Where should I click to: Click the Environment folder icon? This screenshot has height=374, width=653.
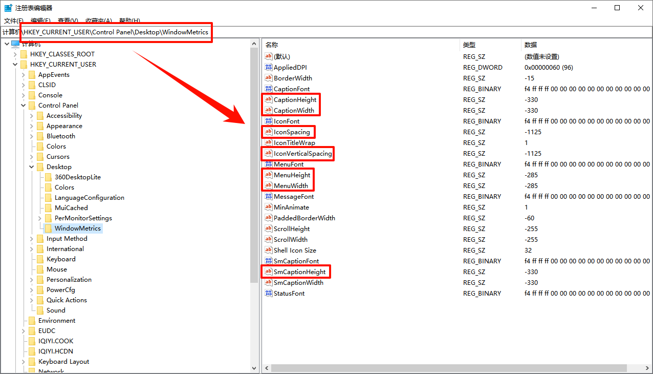[32, 321]
